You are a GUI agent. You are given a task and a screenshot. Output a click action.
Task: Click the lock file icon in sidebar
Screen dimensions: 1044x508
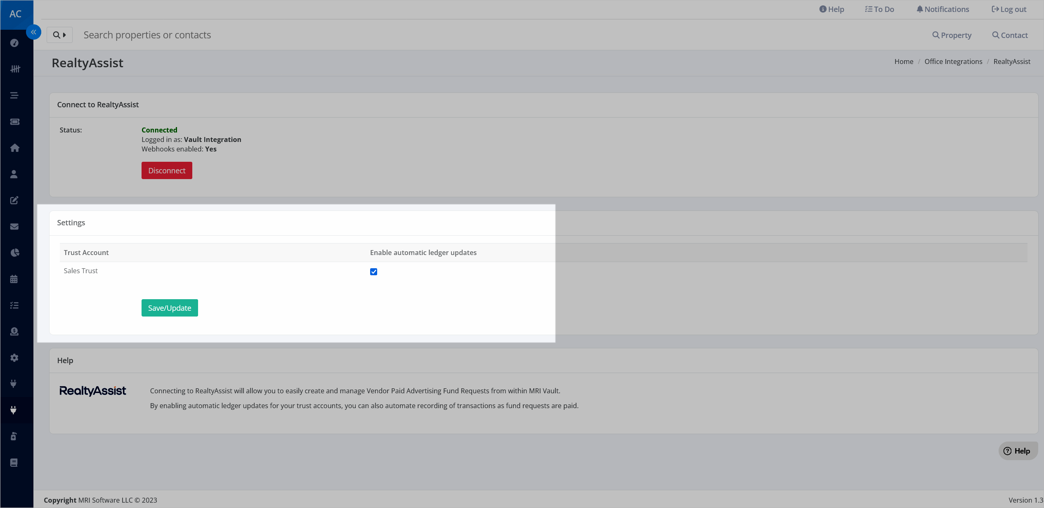click(14, 436)
